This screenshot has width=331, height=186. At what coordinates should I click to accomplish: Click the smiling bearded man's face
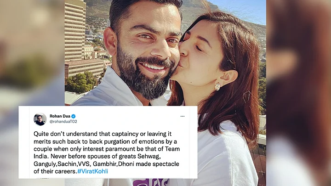pos(147,49)
